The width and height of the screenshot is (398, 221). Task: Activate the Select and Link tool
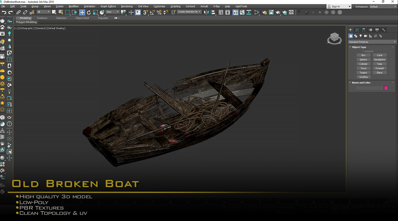click(19, 12)
